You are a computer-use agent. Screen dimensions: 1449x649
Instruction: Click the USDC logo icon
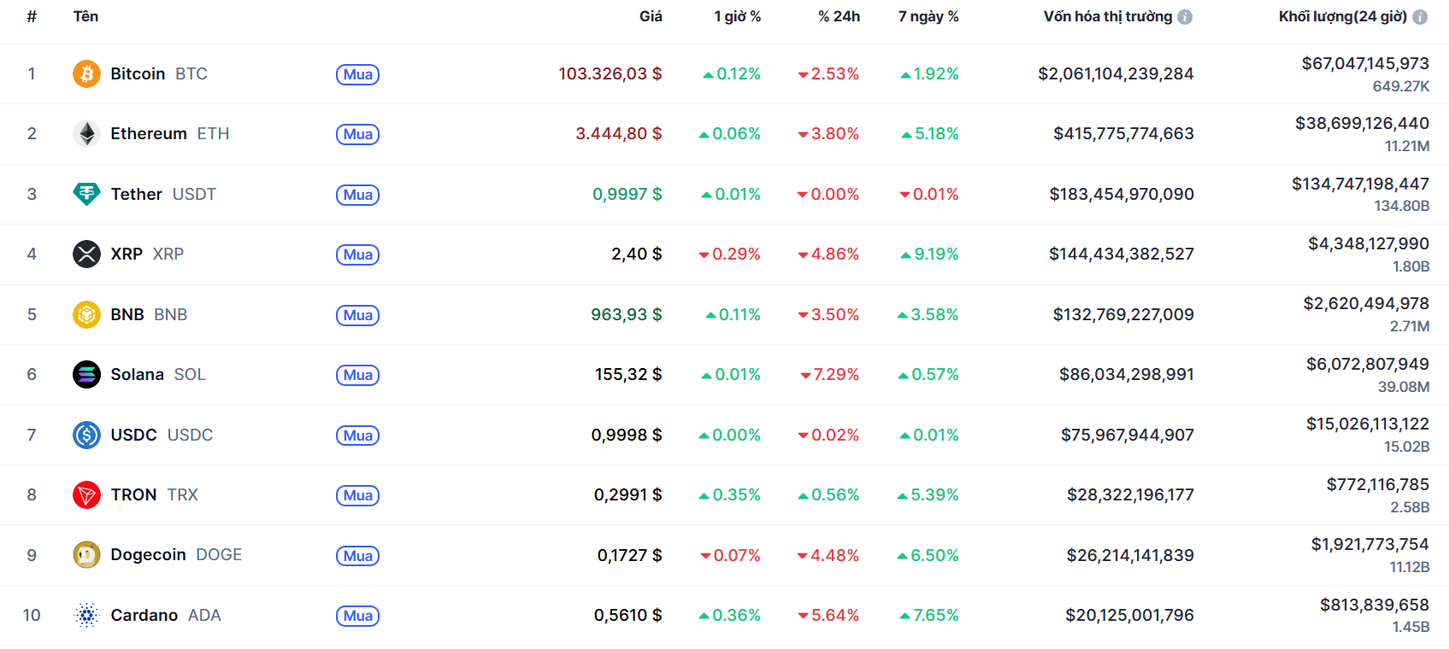(86, 436)
